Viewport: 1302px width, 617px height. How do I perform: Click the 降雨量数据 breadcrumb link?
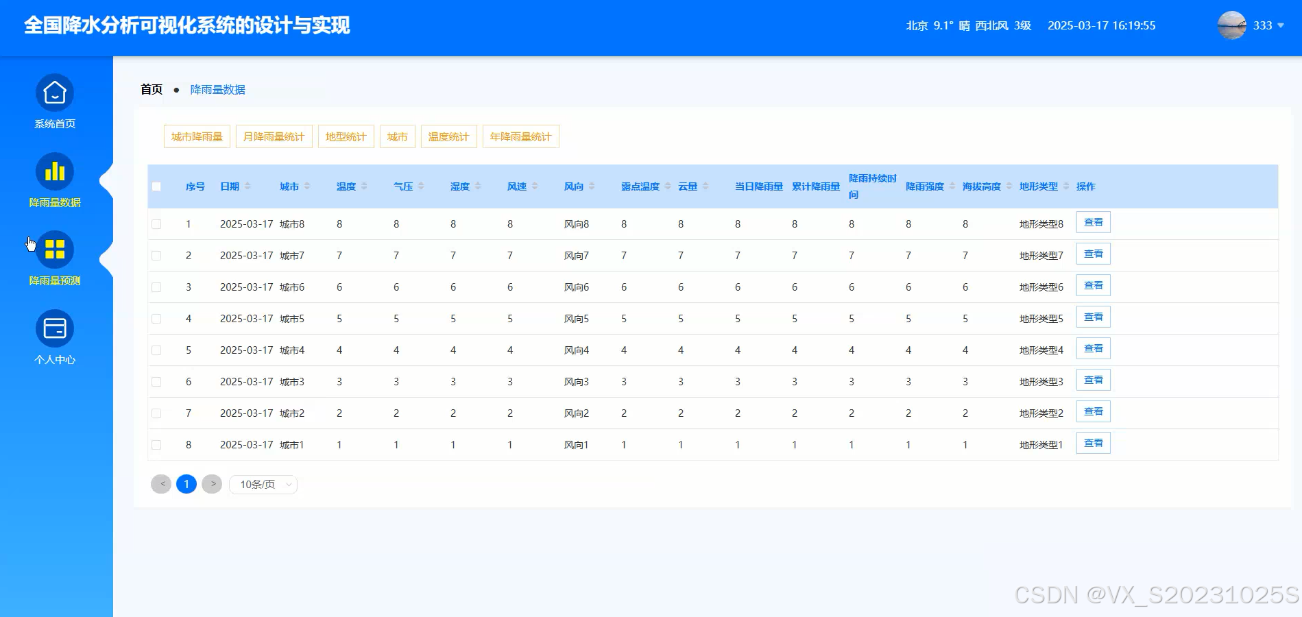tap(217, 90)
